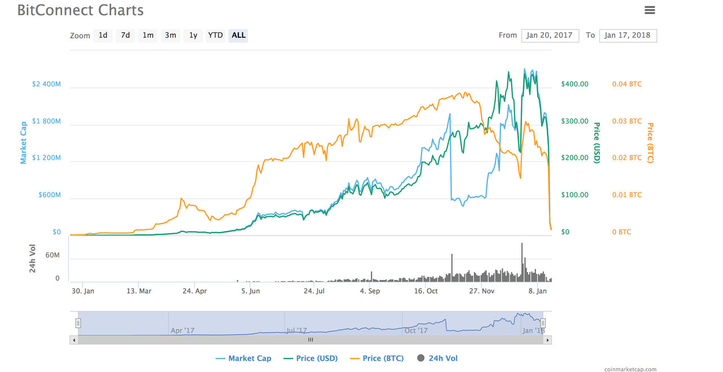
Task: Select the ALL zoom option
Action: click(x=238, y=36)
